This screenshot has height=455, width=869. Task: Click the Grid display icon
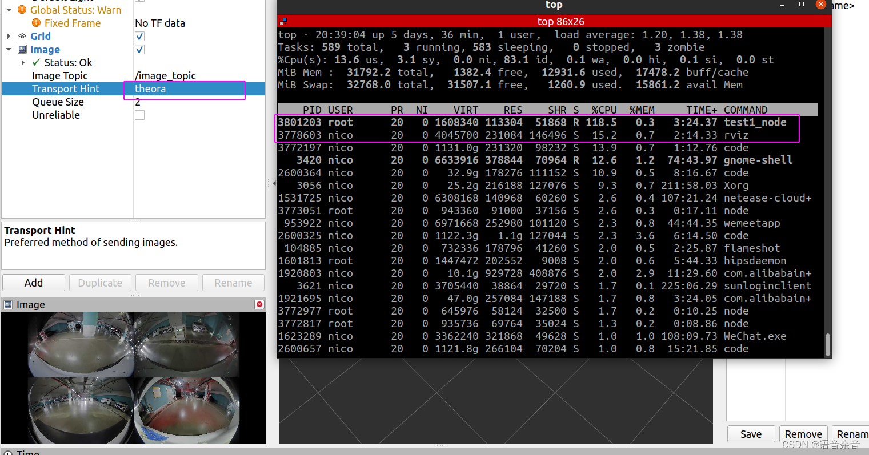(22, 36)
